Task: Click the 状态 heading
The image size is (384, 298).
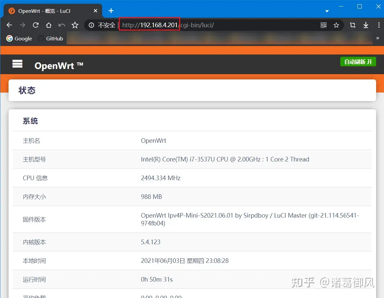Action: point(27,90)
